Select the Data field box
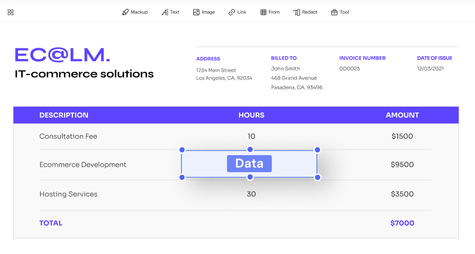 point(249,163)
